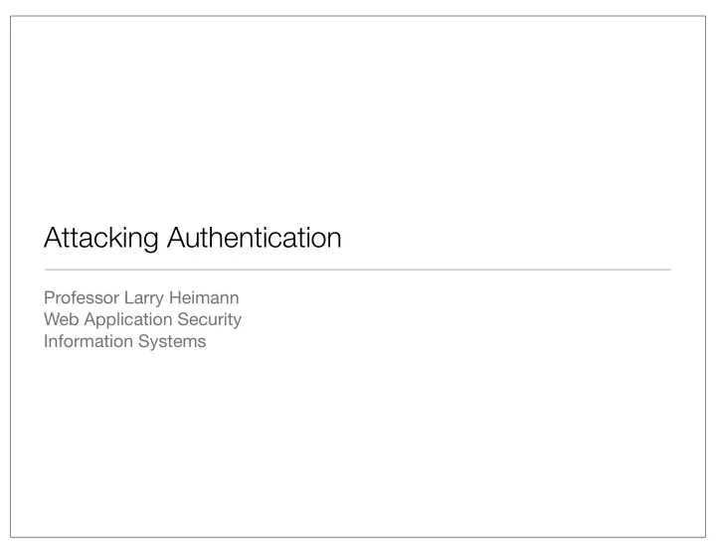Select the word 'Application' in the subtitle

(128, 319)
